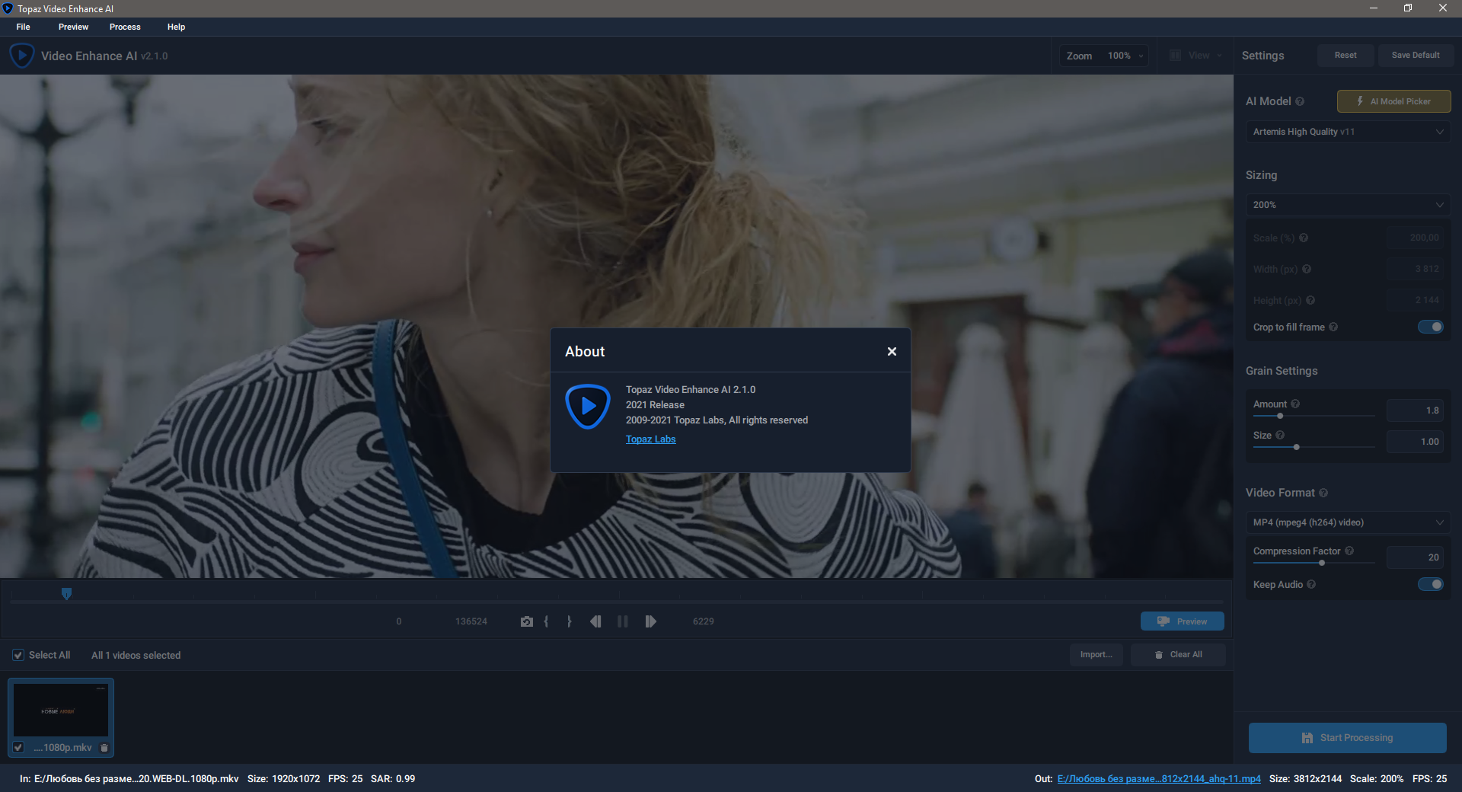This screenshot has height=792, width=1462.
Task: Show help for Video Format
Action: [x=1323, y=493]
